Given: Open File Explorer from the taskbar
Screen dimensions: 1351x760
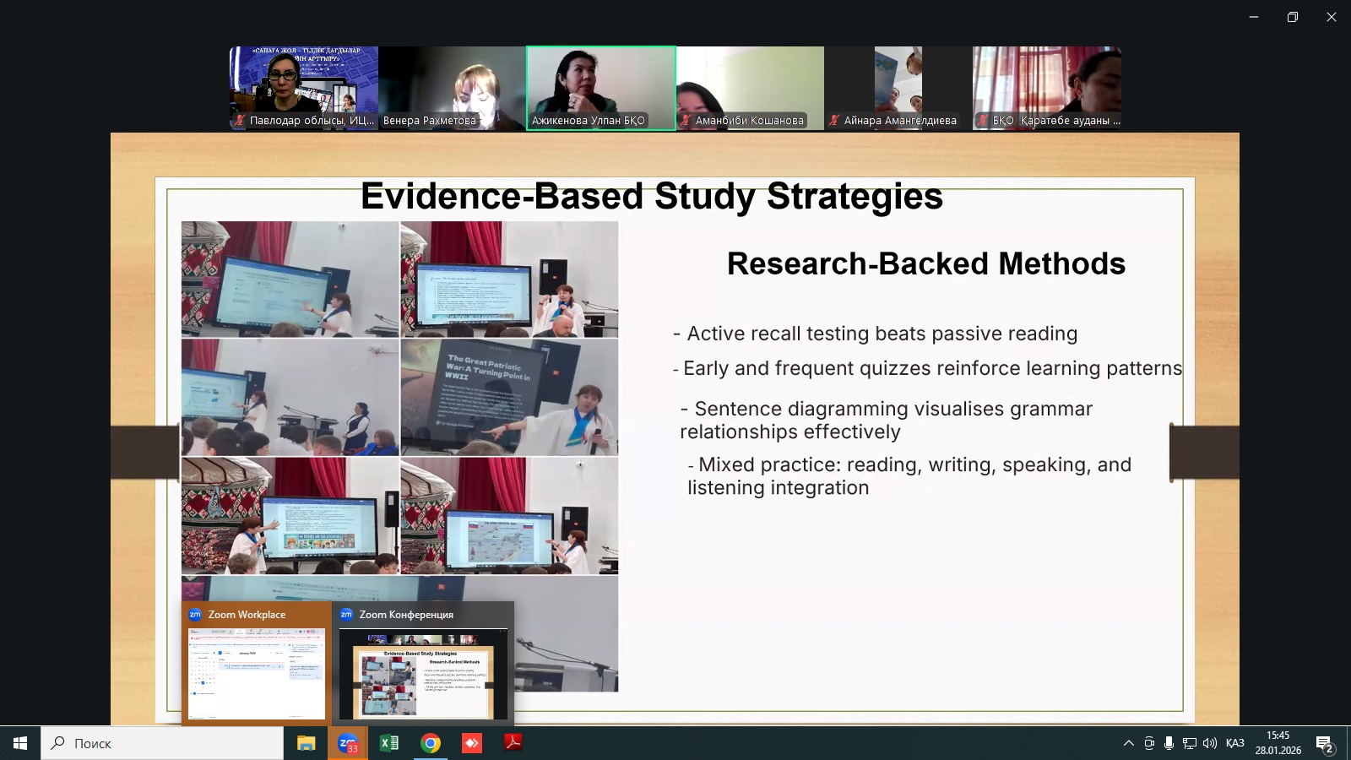Looking at the screenshot, I should coord(306,743).
